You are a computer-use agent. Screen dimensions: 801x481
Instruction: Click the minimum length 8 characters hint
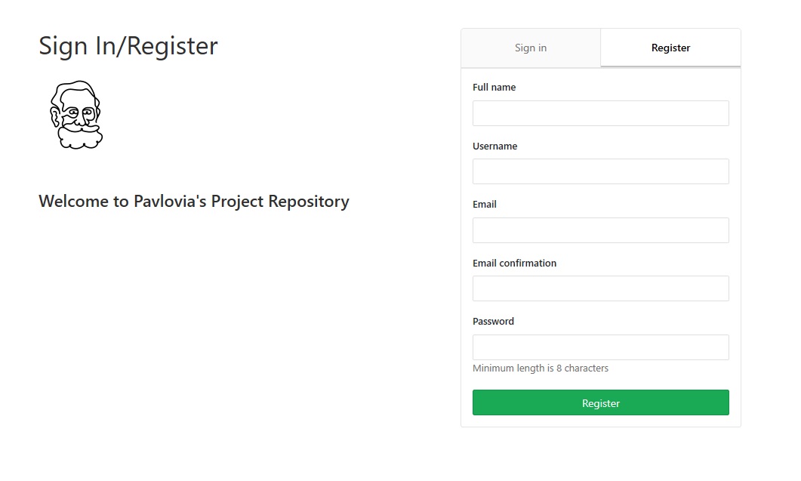[x=541, y=368]
